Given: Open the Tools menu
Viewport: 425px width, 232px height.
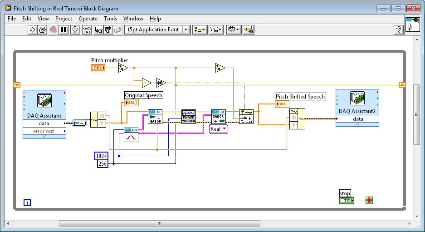Looking at the screenshot, I should coord(110,19).
